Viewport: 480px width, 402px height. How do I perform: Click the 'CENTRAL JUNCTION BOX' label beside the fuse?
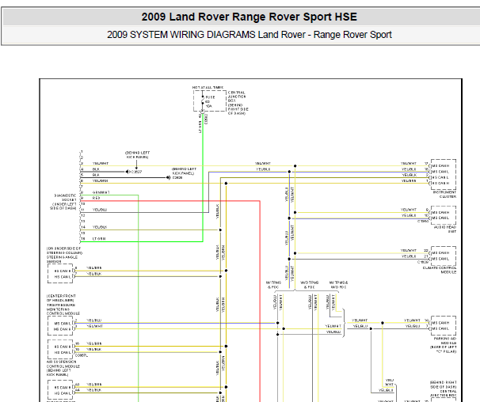pos(237,97)
